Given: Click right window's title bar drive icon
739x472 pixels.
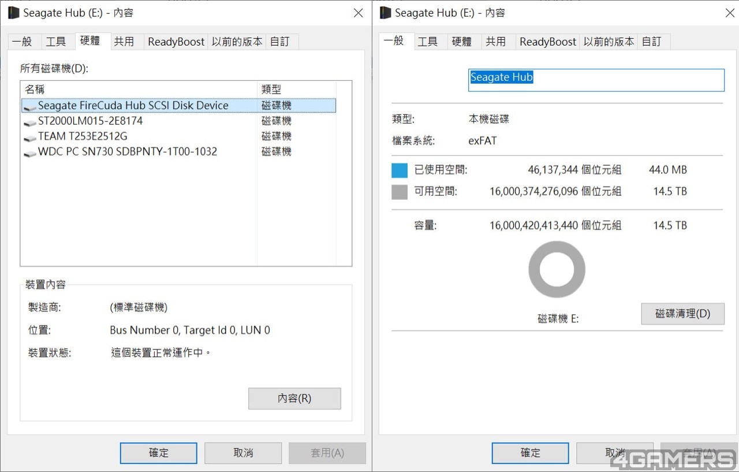Looking at the screenshot, I should tap(386, 12).
